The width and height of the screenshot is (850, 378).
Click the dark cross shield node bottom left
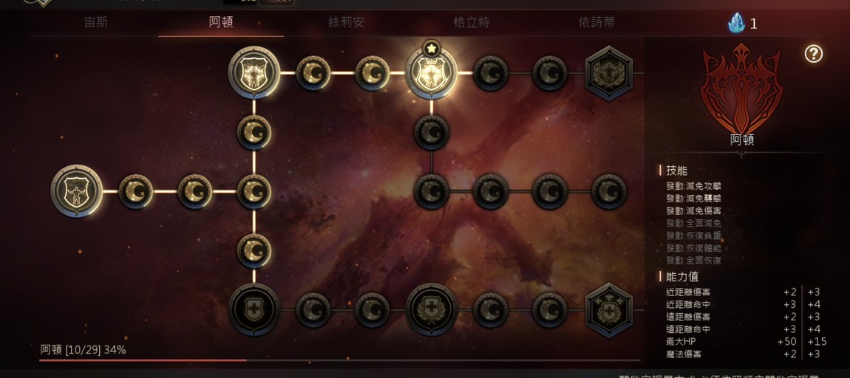pyautogui.click(x=254, y=310)
